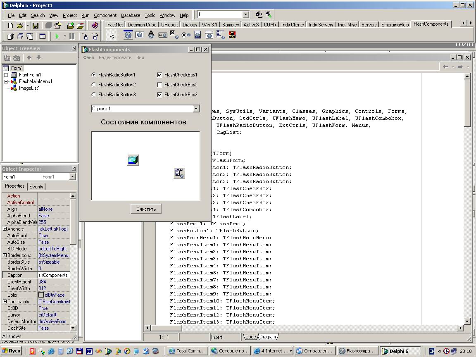Open the Help contents book icon
Viewport: 476px width, 357px height.
click(95, 26)
